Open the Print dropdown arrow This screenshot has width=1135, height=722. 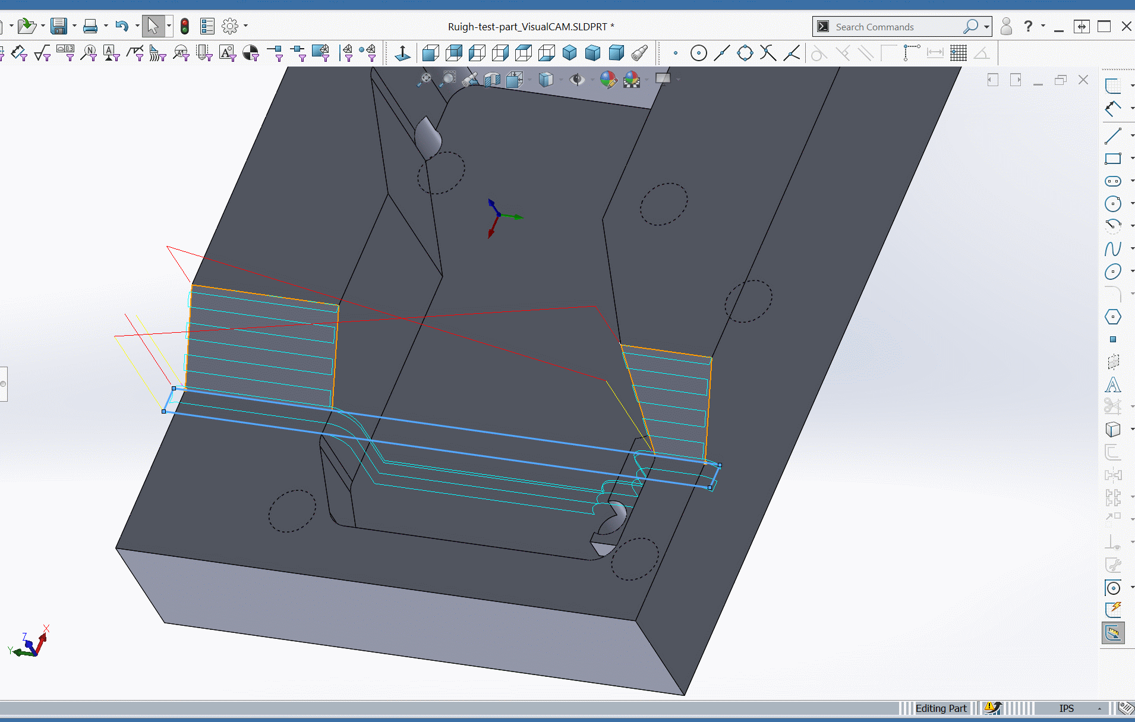[106, 26]
